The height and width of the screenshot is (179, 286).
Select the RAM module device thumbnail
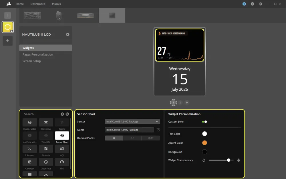click(x=85, y=15)
